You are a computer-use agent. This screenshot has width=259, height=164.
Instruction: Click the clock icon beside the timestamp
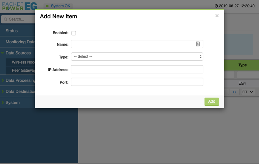point(216,6)
